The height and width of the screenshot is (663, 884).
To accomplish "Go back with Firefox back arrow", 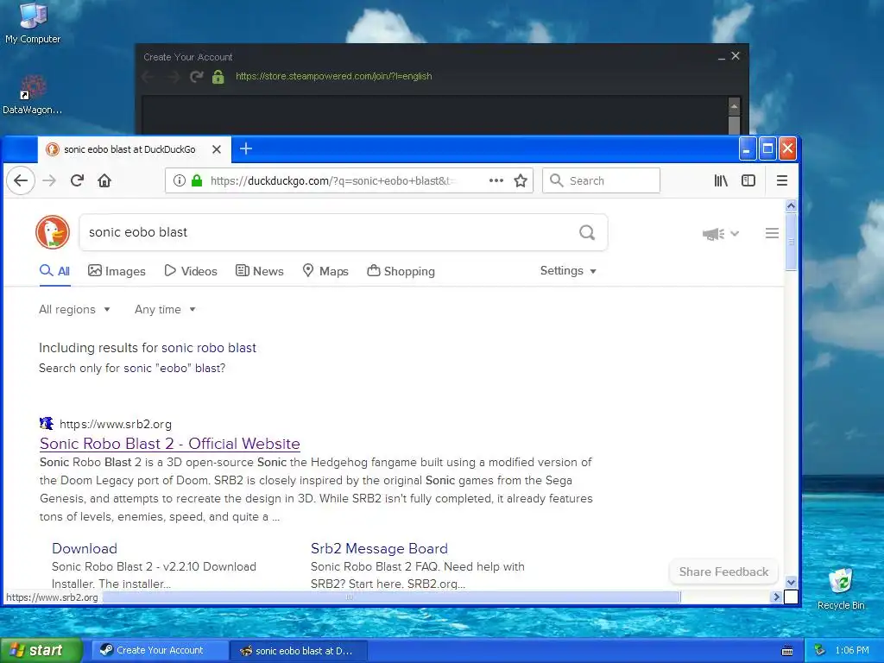I will click(x=21, y=180).
